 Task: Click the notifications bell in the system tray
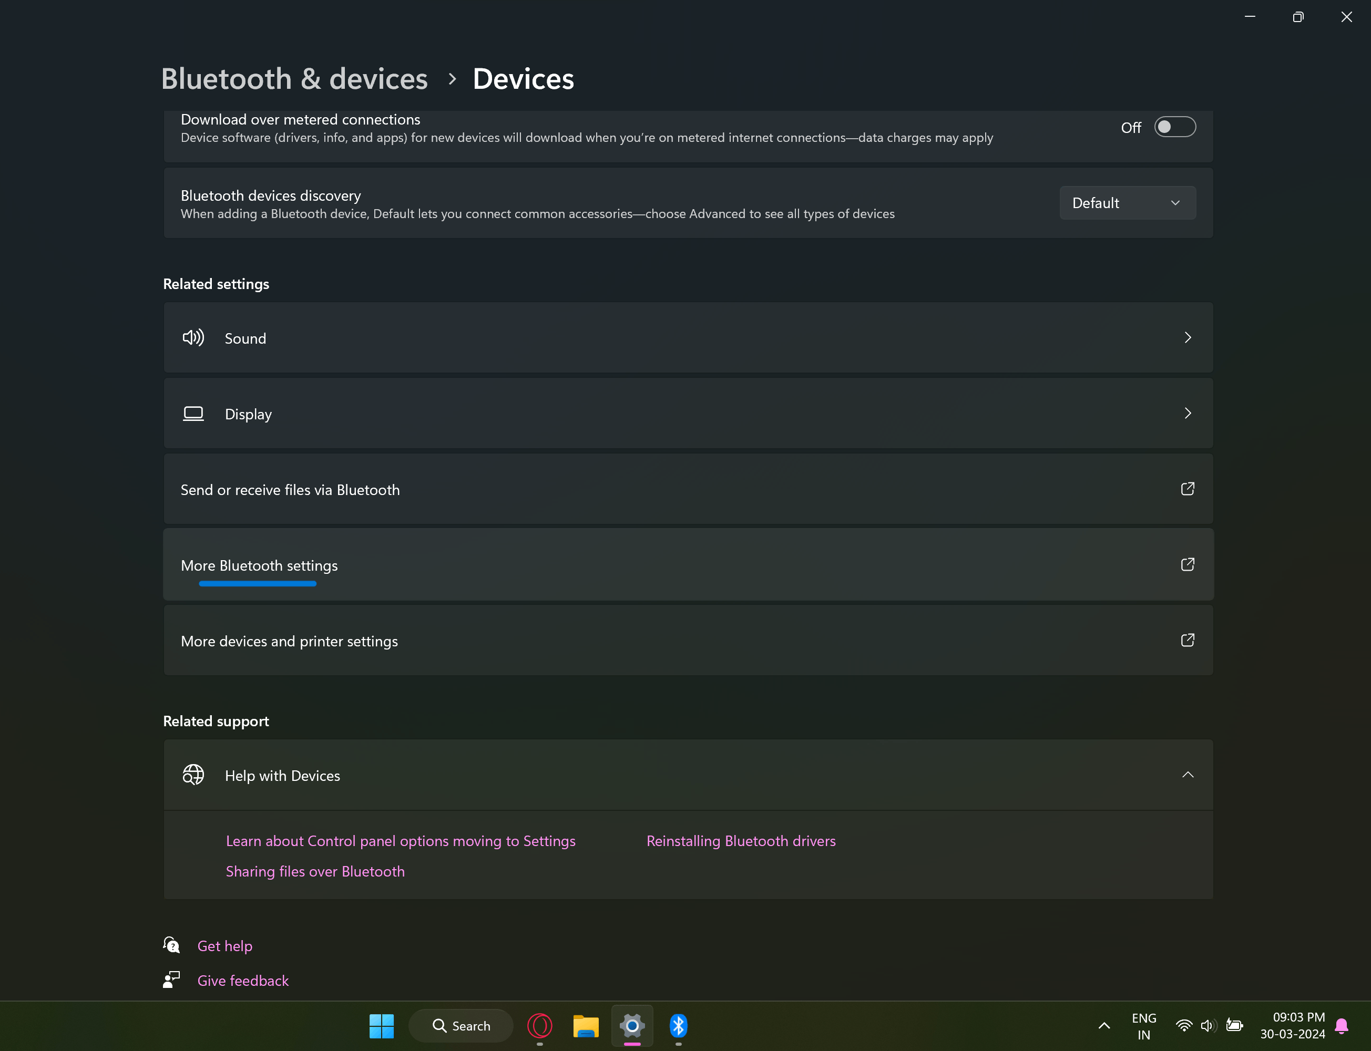pos(1341,1025)
